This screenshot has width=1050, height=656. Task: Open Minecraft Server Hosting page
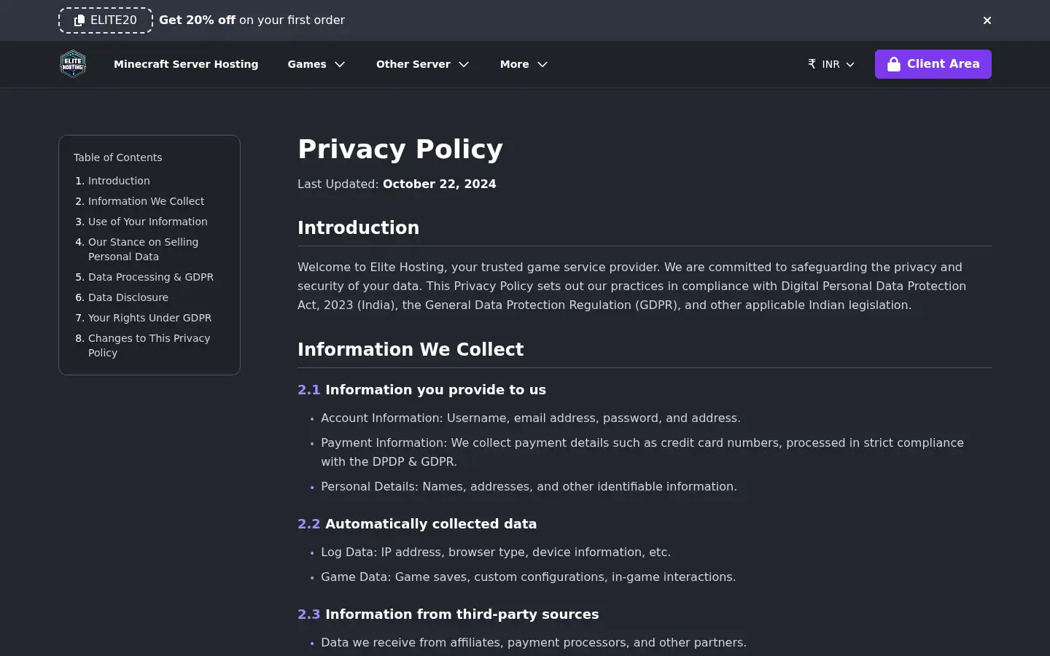click(x=186, y=64)
